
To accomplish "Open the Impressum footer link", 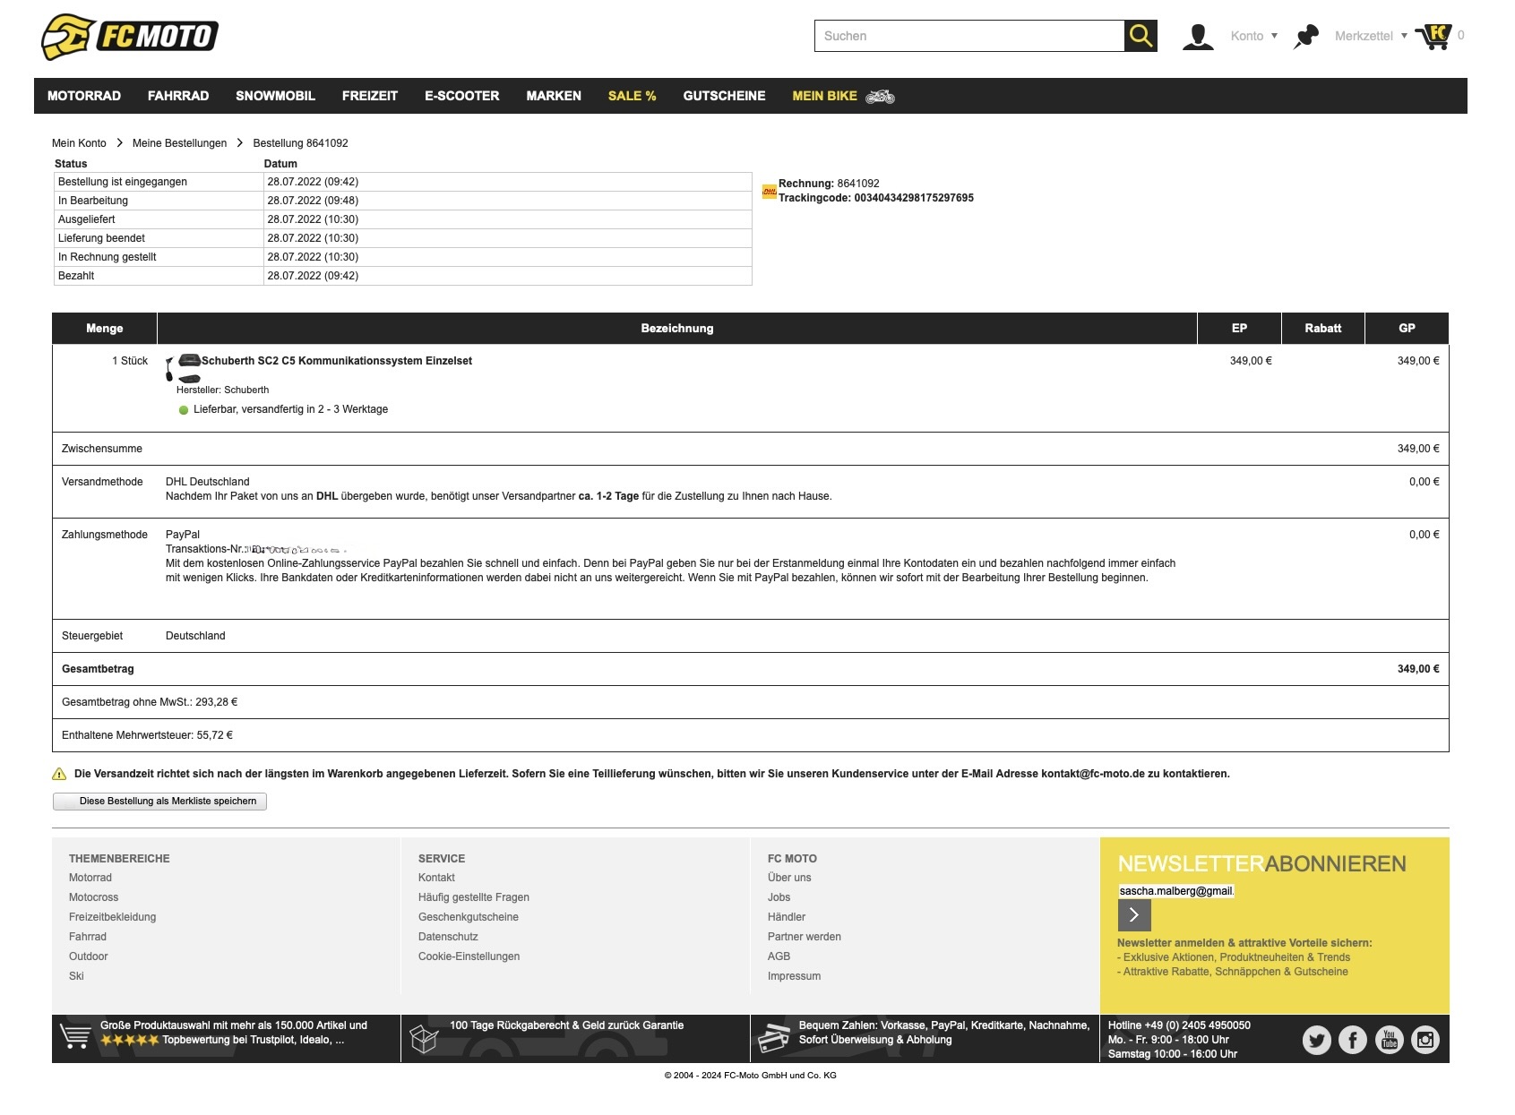I will [x=794, y=976].
